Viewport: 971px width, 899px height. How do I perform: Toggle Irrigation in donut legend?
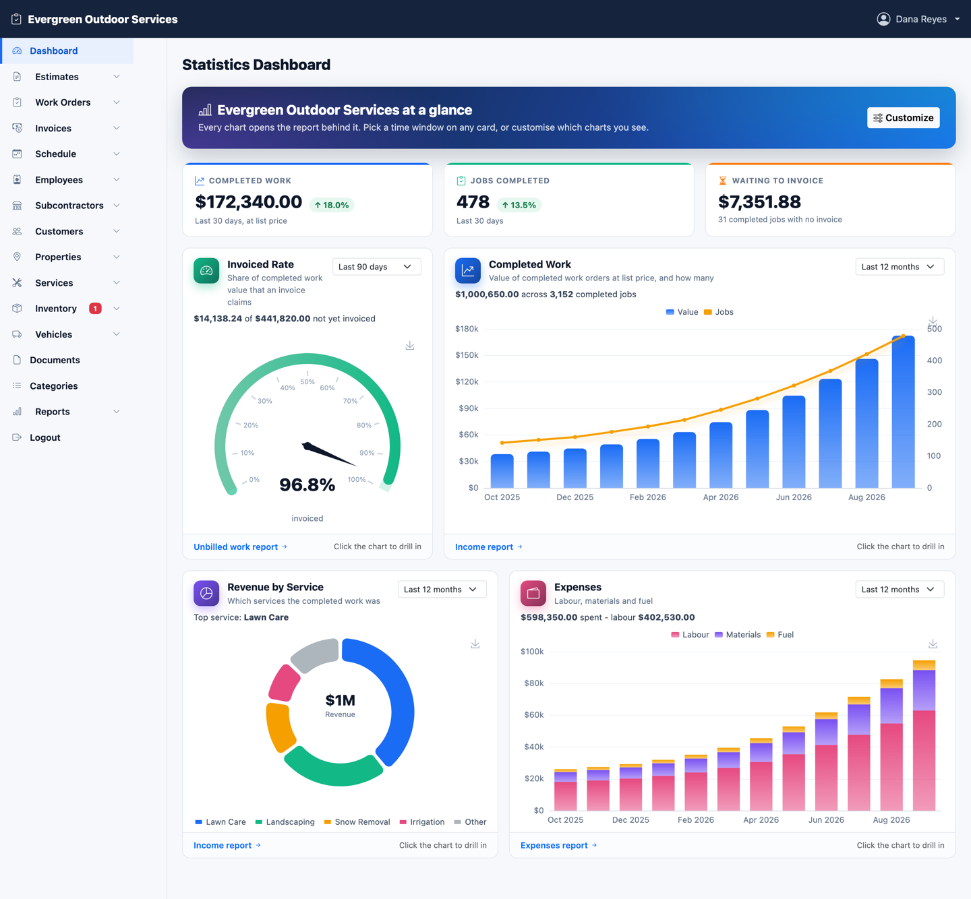pos(422,822)
